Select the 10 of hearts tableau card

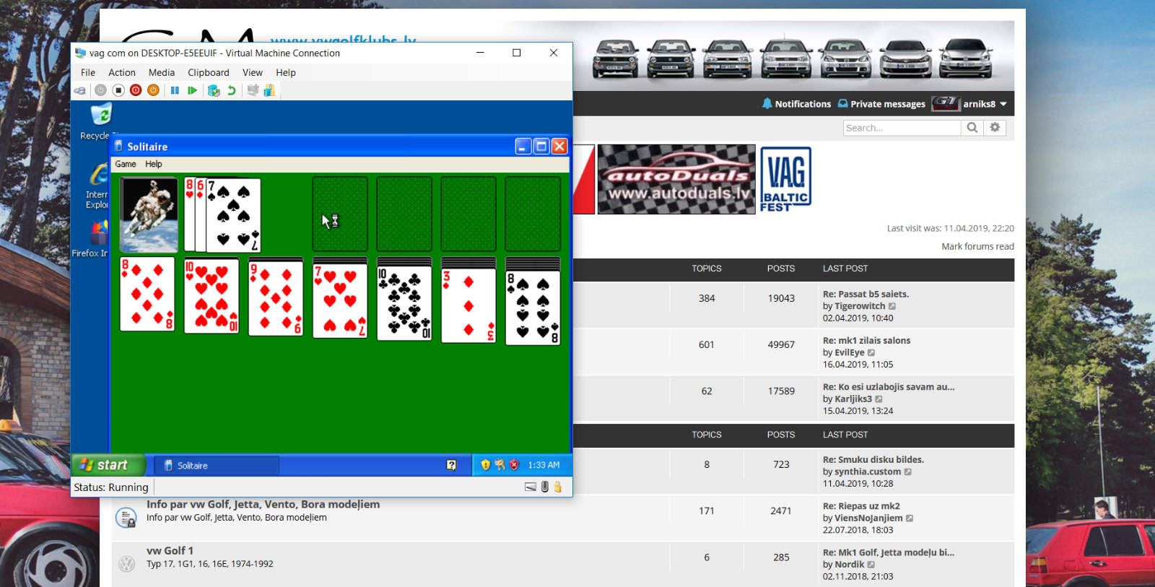pyautogui.click(x=212, y=296)
